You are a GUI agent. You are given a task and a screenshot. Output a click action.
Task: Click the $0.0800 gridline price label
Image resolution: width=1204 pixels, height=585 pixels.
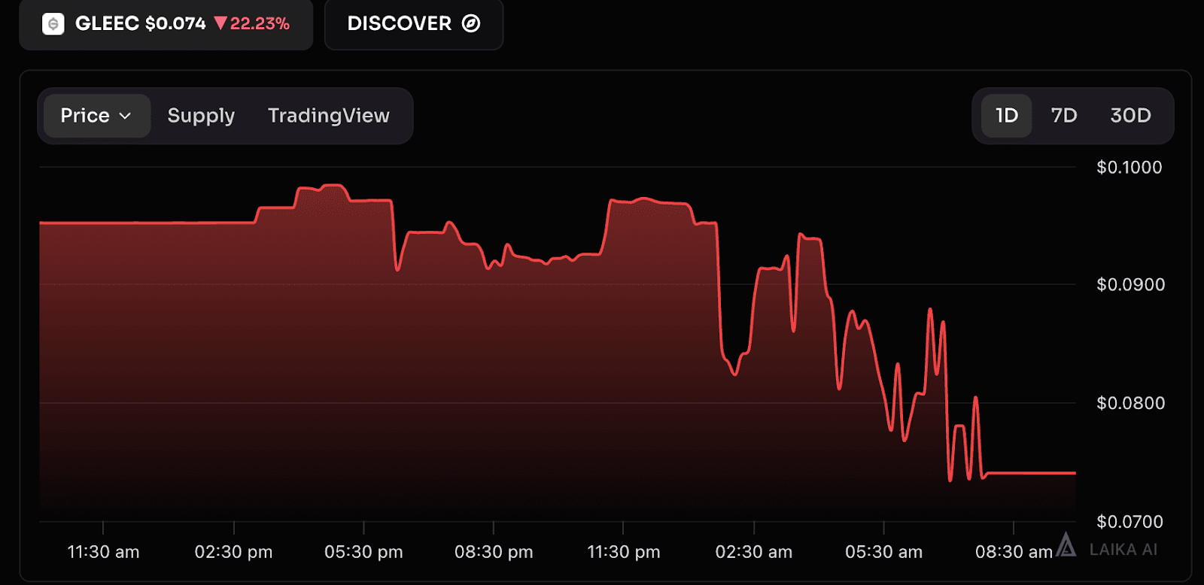coord(1130,403)
